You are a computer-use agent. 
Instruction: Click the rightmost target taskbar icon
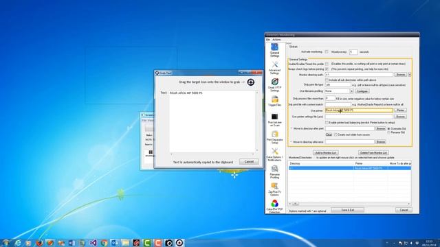pos(179,243)
